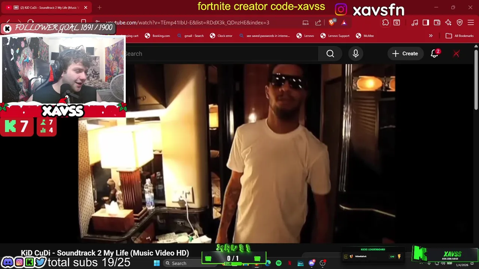Click the Brave VPN shield icon

tap(460, 23)
